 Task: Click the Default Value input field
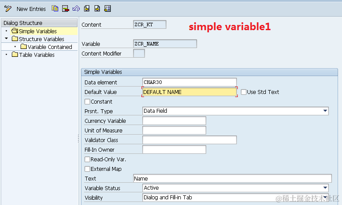[189, 92]
